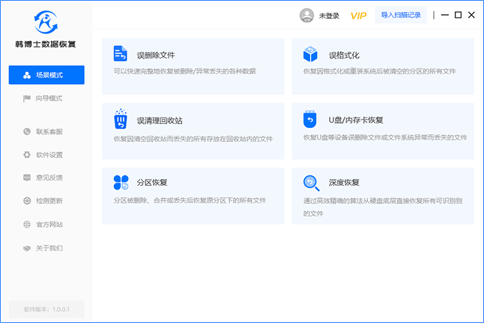This screenshot has width=484, height=323.
Task: Minimize the application window
Action: [x=445, y=15]
